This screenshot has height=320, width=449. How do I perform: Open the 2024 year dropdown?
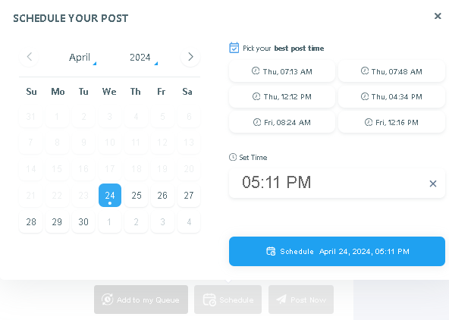pos(143,57)
